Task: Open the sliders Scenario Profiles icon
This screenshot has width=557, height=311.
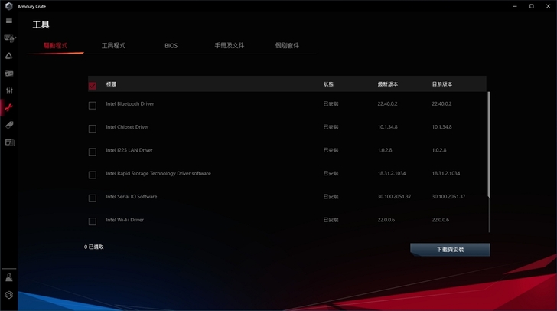Action: pyautogui.click(x=9, y=90)
